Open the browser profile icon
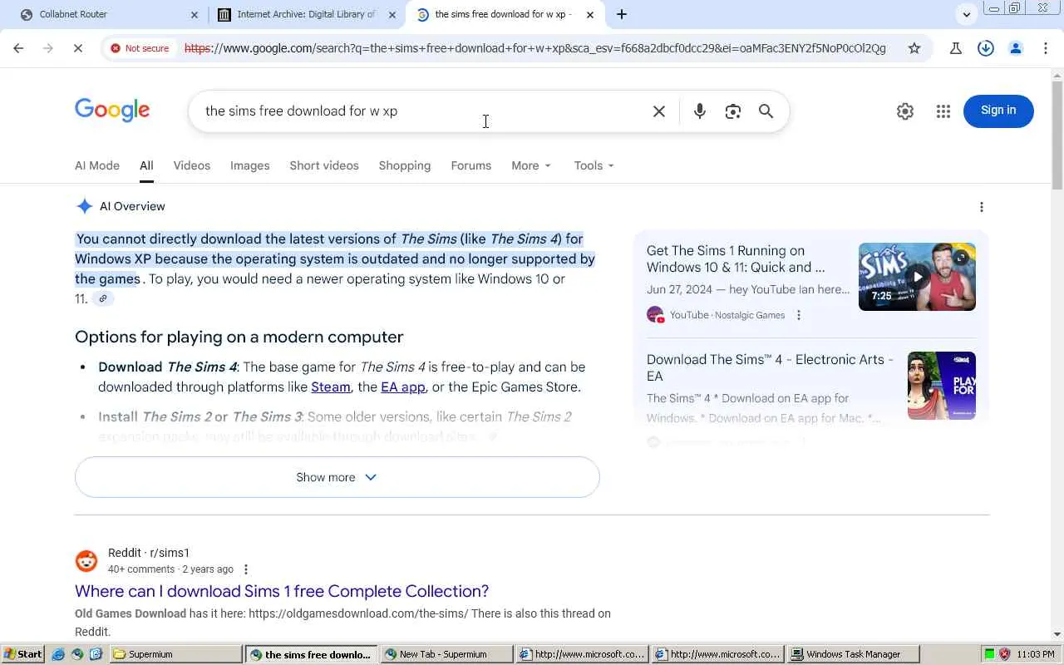This screenshot has height=665, width=1064. (x=1016, y=48)
